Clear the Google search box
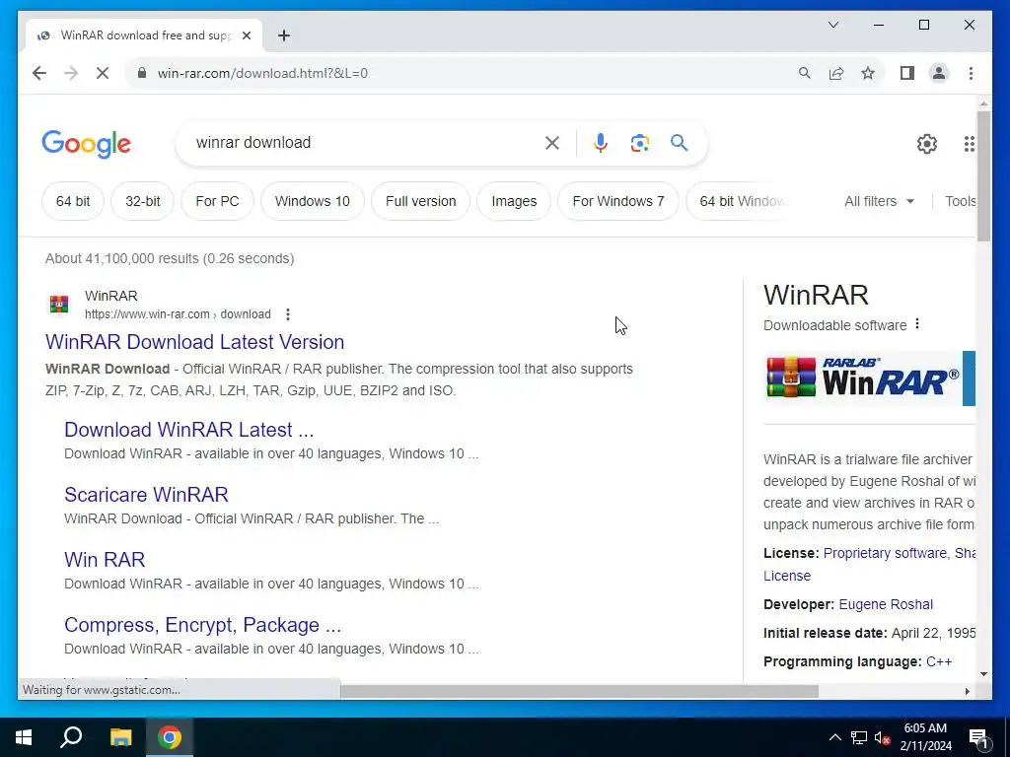 coord(552,143)
